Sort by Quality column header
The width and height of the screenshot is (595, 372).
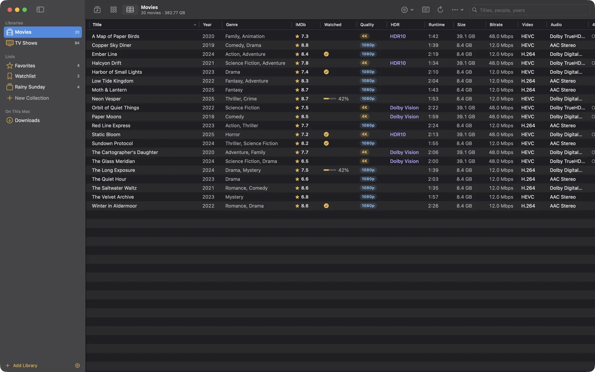click(372, 25)
